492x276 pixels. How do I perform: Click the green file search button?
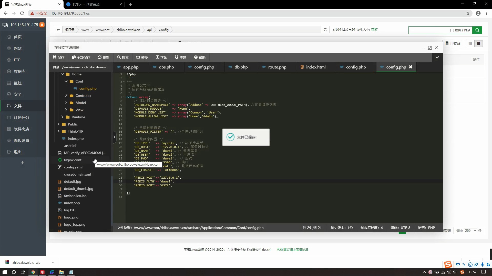coord(477,30)
